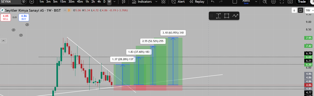Select the path polyline drawing tool

(235, 16)
